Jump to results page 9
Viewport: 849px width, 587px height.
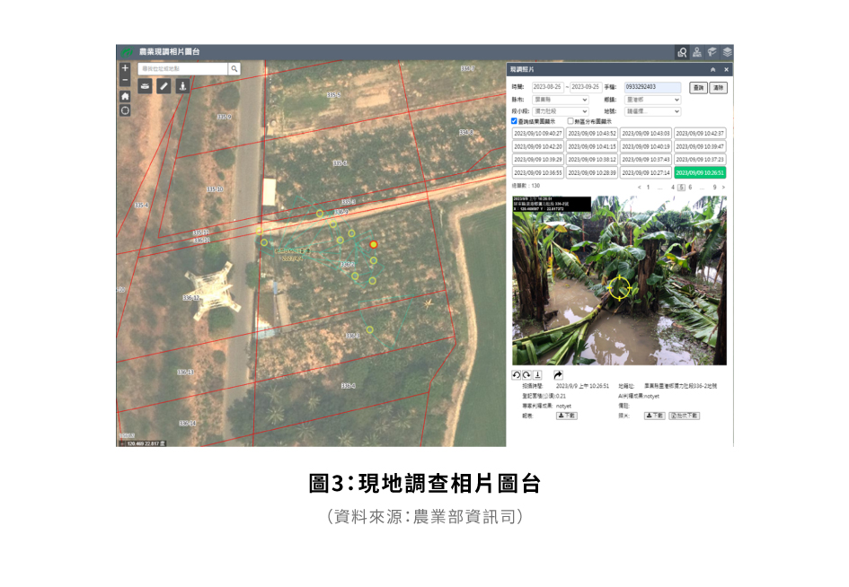713,187
